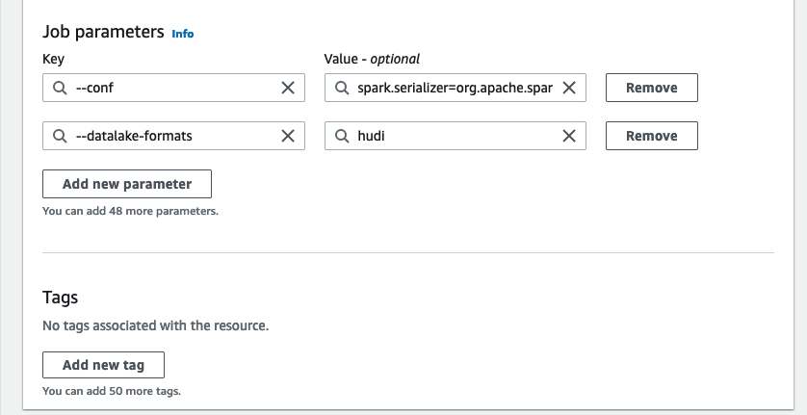The image size is (807, 415).
Task: Click search icon in --conf key field
Action: (x=60, y=88)
